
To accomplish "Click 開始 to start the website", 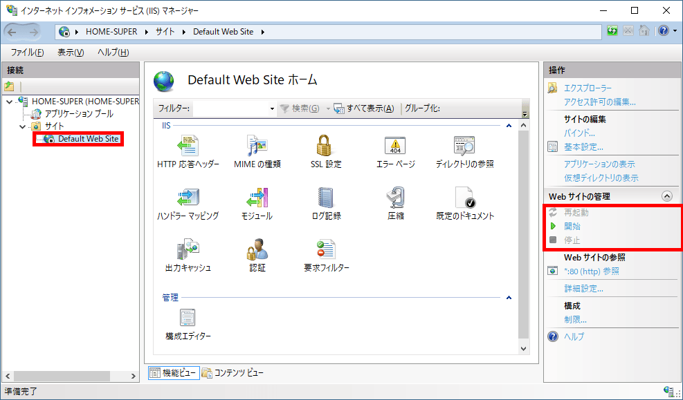I will [x=572, y=226].
